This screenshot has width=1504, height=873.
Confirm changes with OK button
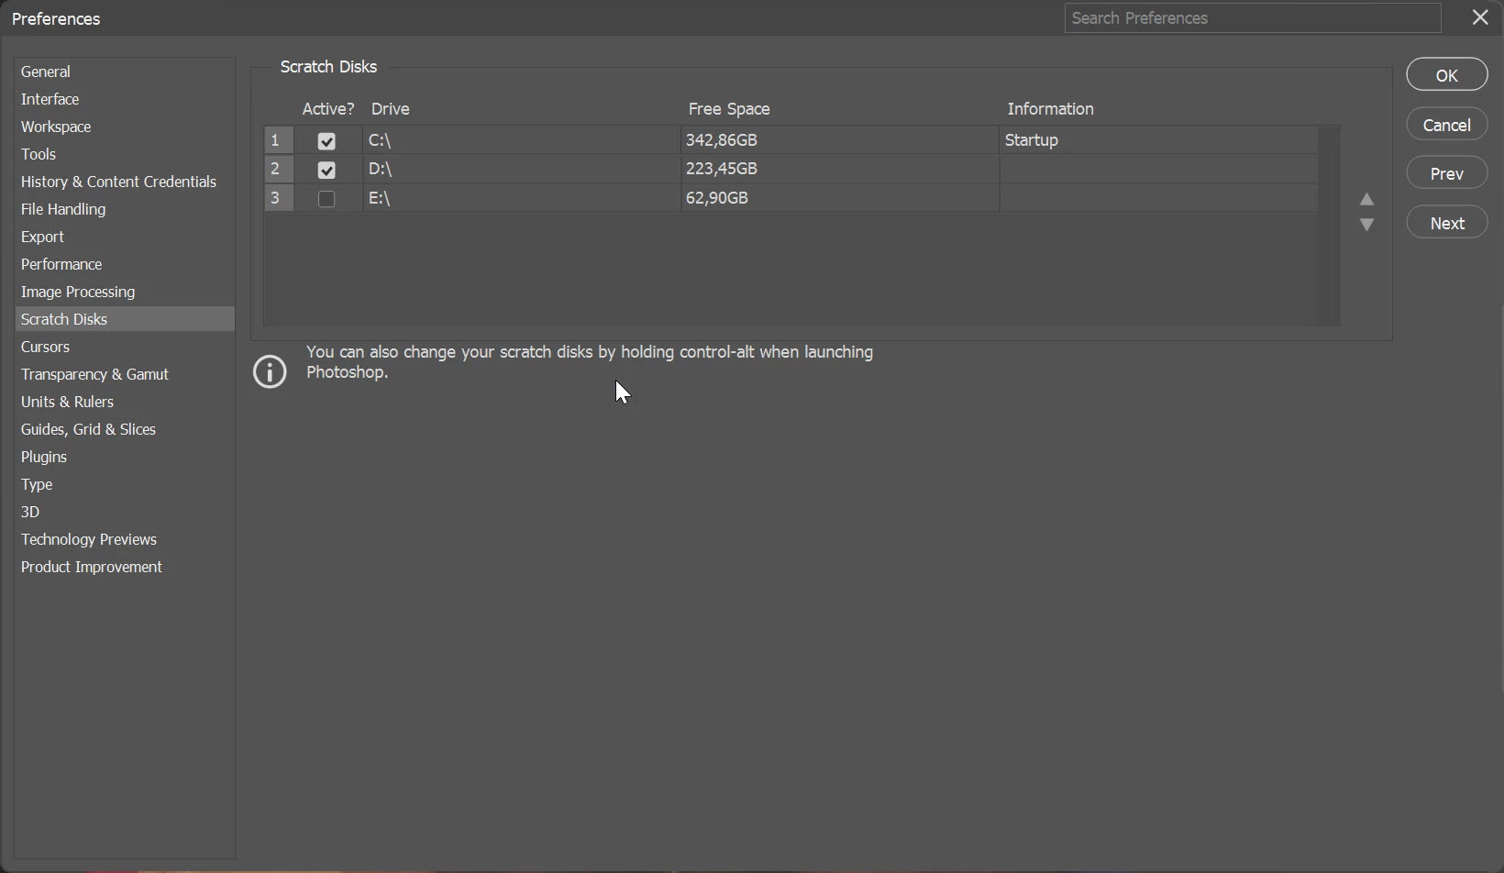(x=1447, y=75)
